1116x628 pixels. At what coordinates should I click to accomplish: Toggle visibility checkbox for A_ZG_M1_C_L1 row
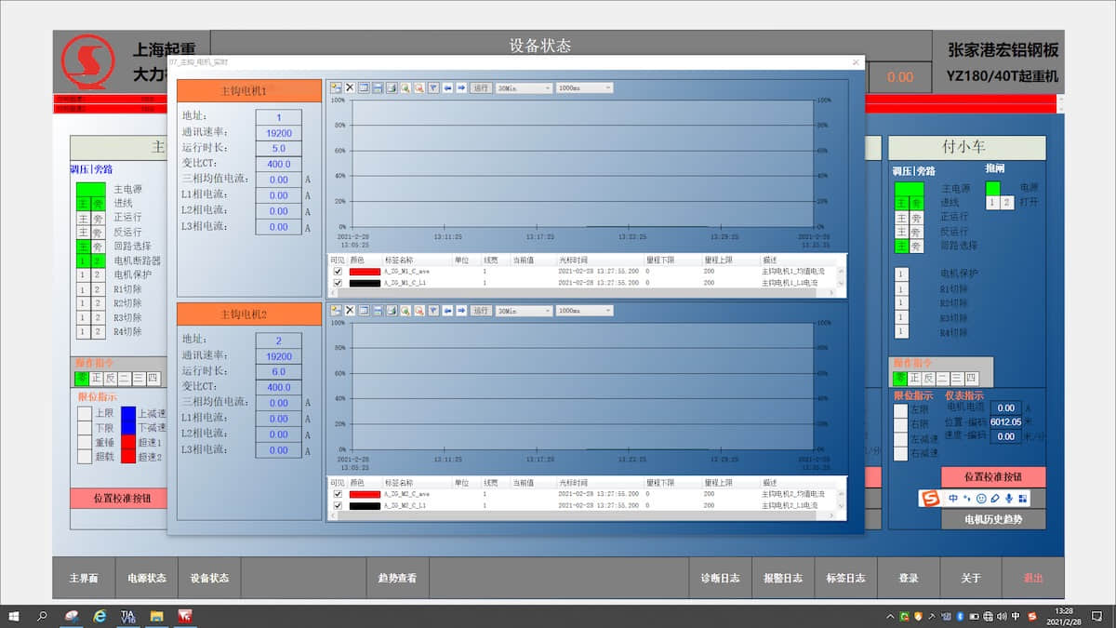pos(338,283)
